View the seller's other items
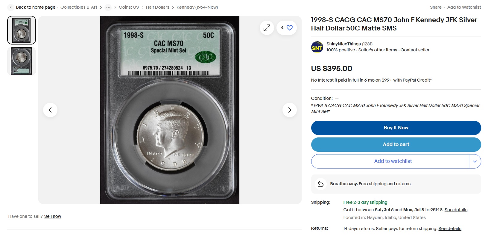 (378, 50)
